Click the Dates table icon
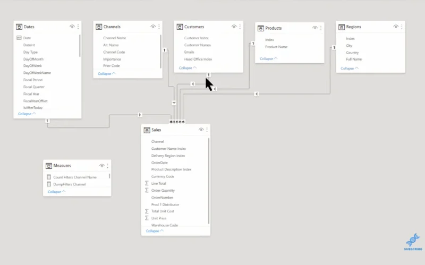The width and height of the screenshot is (425, 265). click(19, 27)
